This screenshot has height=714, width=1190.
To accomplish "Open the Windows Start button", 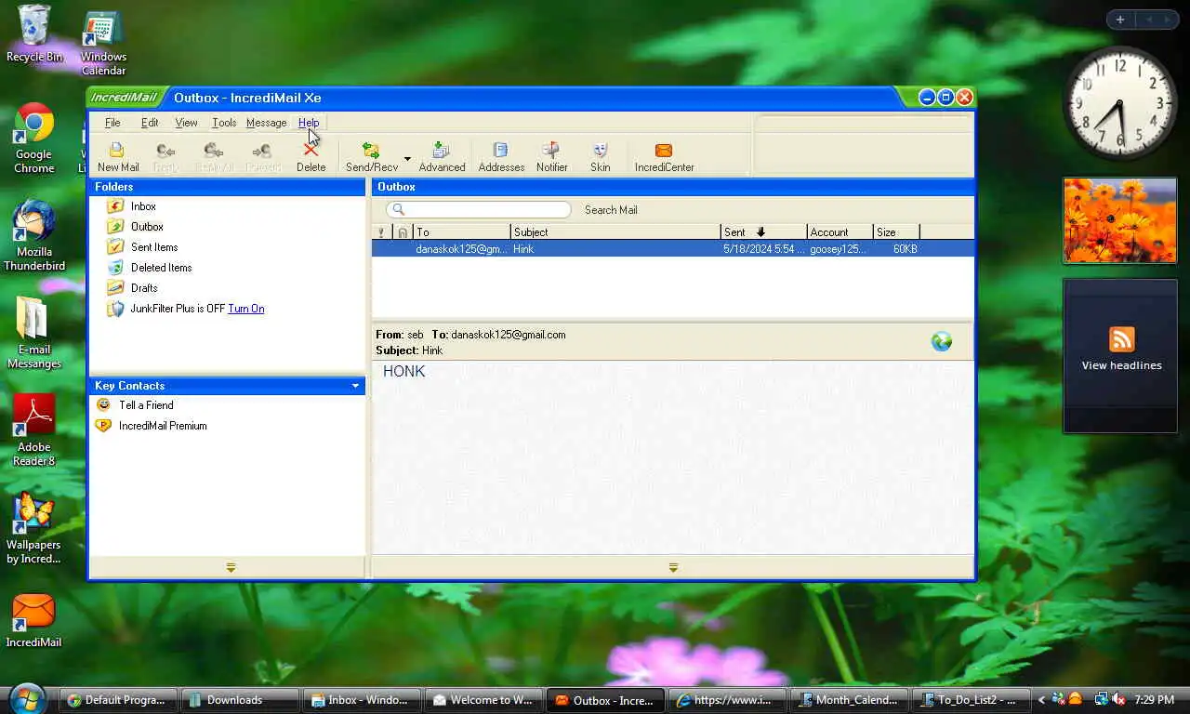I will point(27,699).
